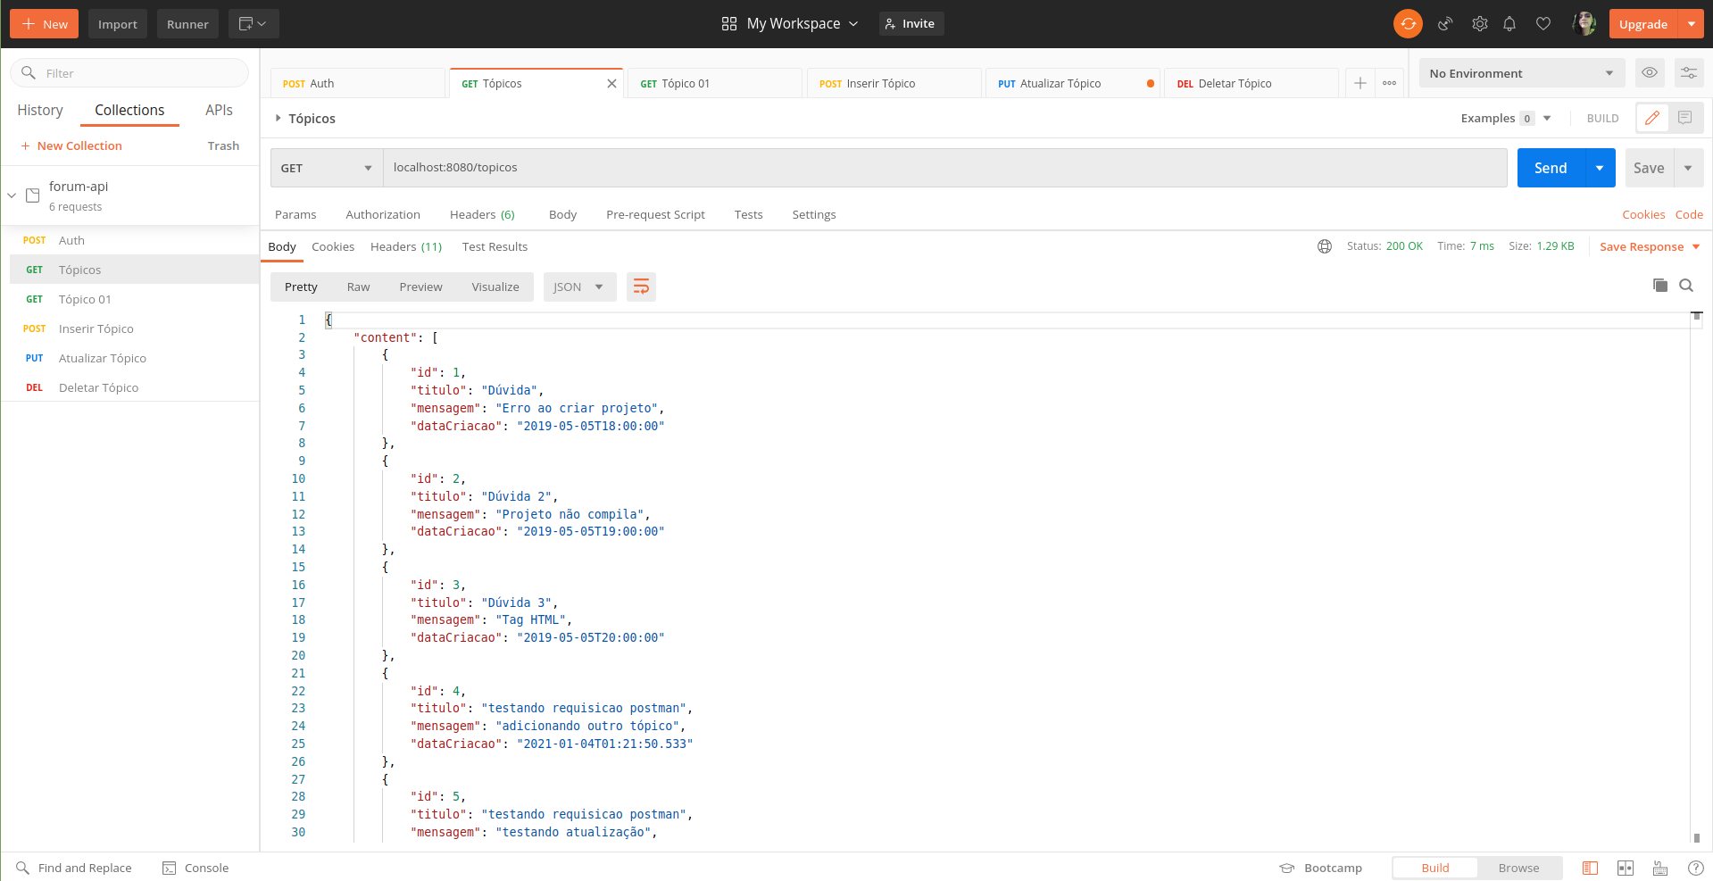Select the Raw response view
Image resolution: width=1713 pixels, height=881 pixels.
click(x=358, y=287)
